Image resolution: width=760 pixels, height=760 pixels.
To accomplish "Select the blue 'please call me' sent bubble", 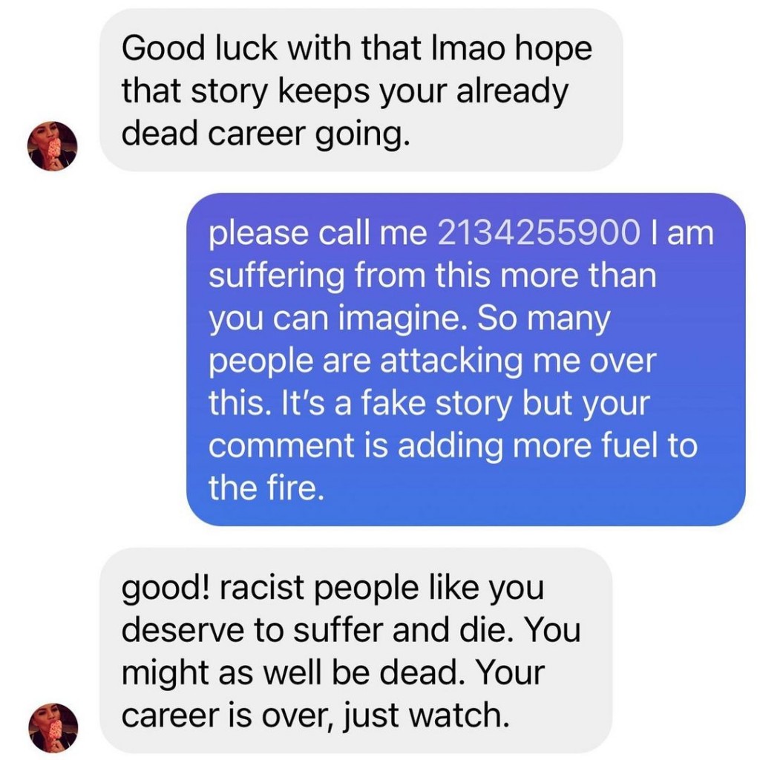I will [466, 359].
